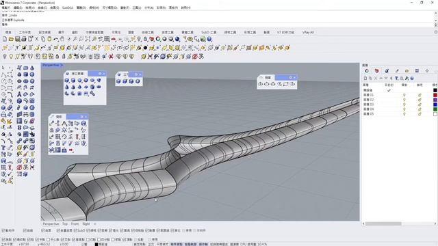Click the add viewport tab plus button
The image size is (438, 246).
coord(95,223)
